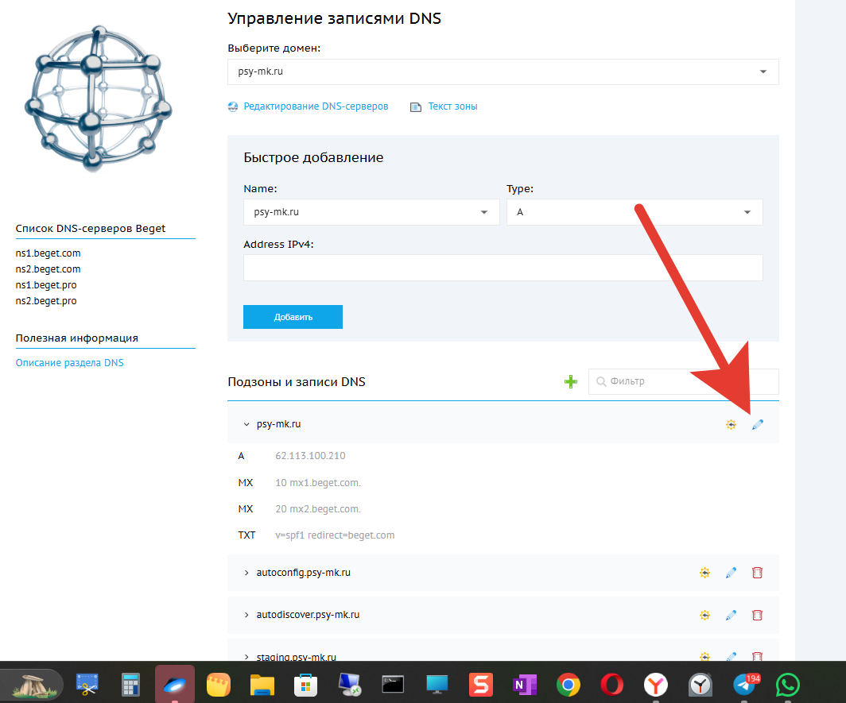Collapse the psy-mk.ru zone records
The image size is (846, 703).
(x=246, y=425)
